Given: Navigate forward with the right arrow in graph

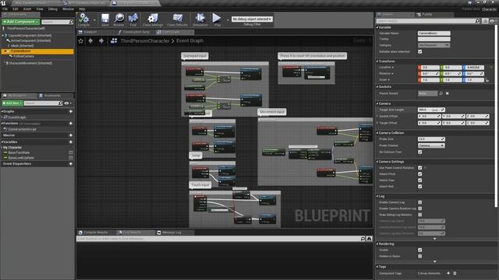Looking at the screenshot, I should (101, 40).
